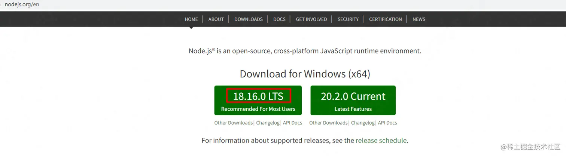Open API Docs for the LTS release

tap(292, 123)
